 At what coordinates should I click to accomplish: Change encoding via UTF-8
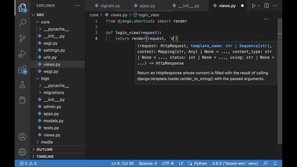coord(168,163)
